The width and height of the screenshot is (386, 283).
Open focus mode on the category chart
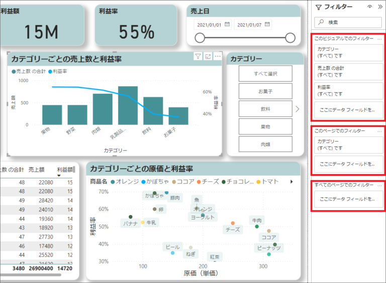click(x=208, y=56)
